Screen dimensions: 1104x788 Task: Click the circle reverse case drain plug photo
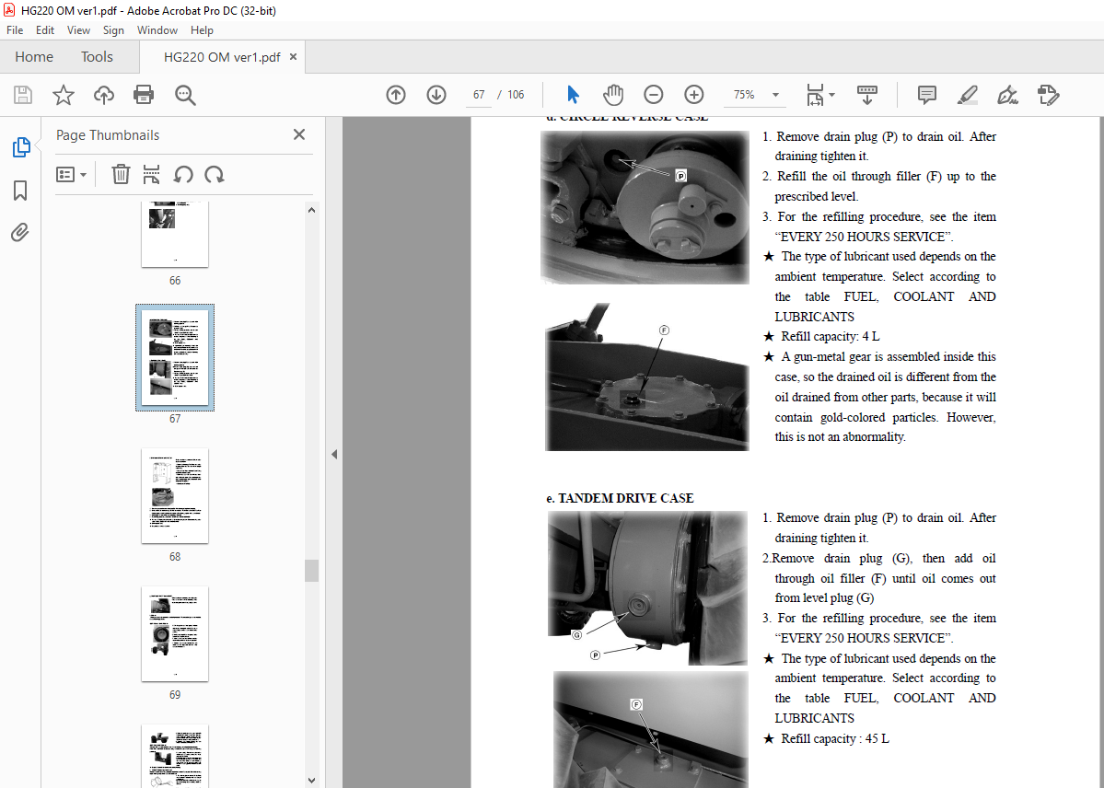[645, 207]
